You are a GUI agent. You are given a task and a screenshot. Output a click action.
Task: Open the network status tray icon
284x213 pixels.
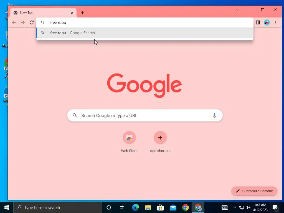[x=242, y=207]
